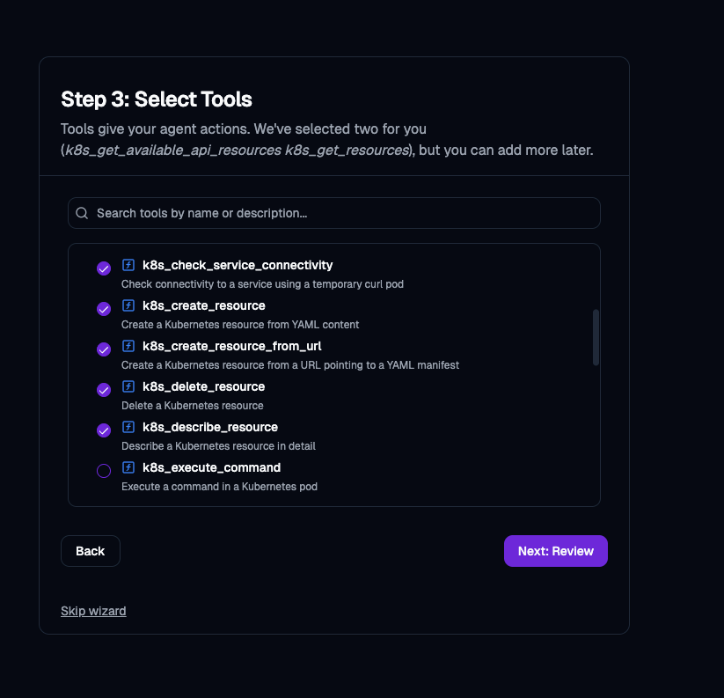Select the k8s_delete_resource tool name

pos(203,386)
